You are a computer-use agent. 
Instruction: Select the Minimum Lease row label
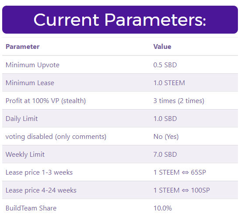tap(30, 83)
